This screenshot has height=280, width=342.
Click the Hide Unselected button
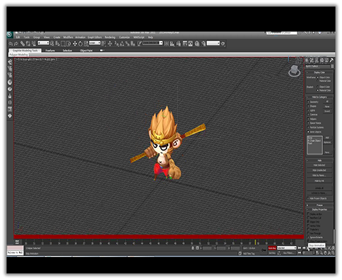[319, 170]
